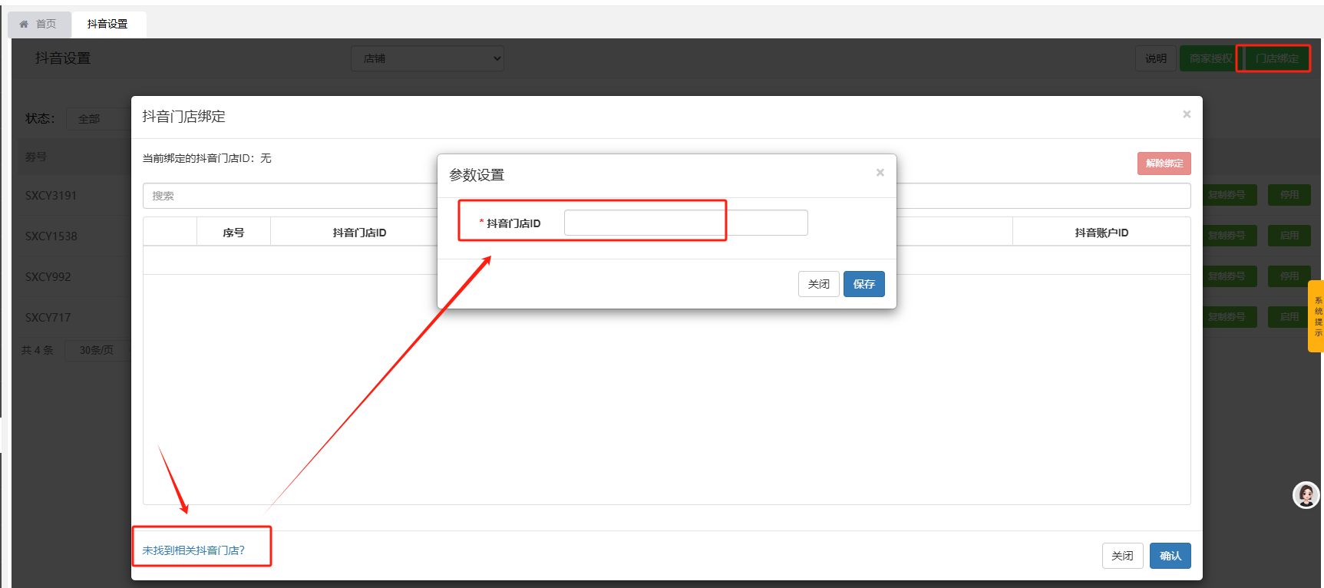Open the 全部 status dropdown
Viewport: 1324px width, 588px height.
98,119
